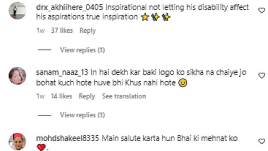Click the sanam_naaz_13 username
The width and height of the screenshot is (268, 151).
[62, 72]
